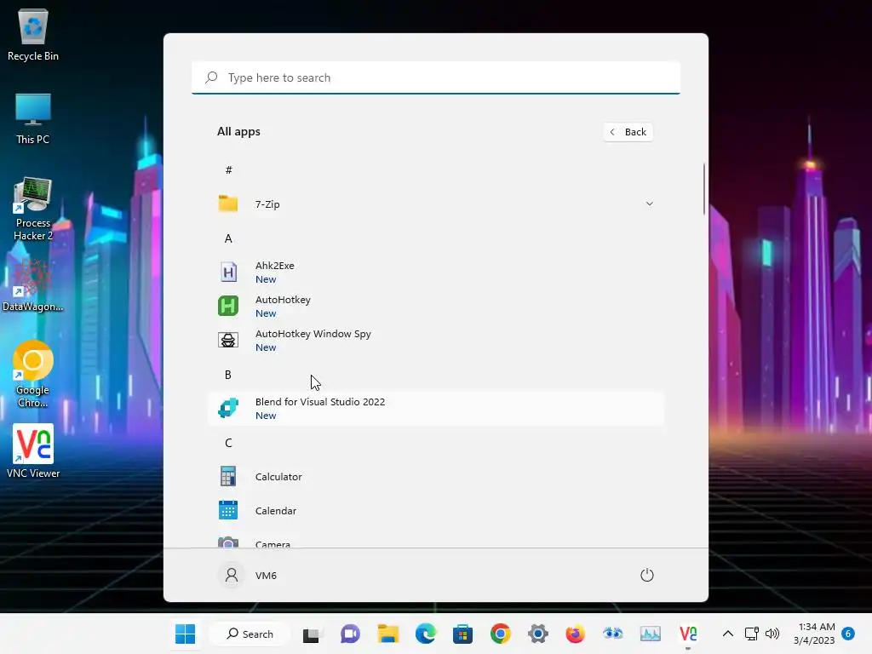Open Settings gear on taskbar

click(x=538, y=634)
